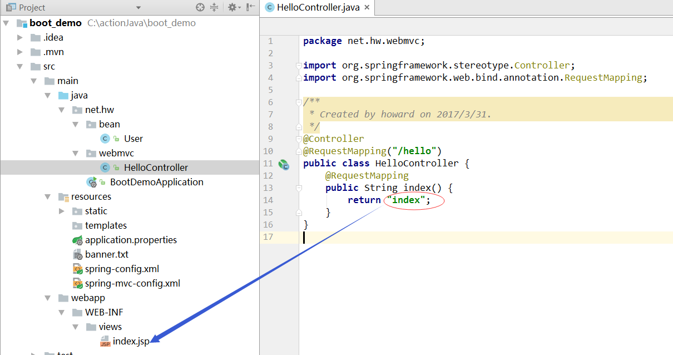
Task: Collapse the bean package
Action: point(76,124)
